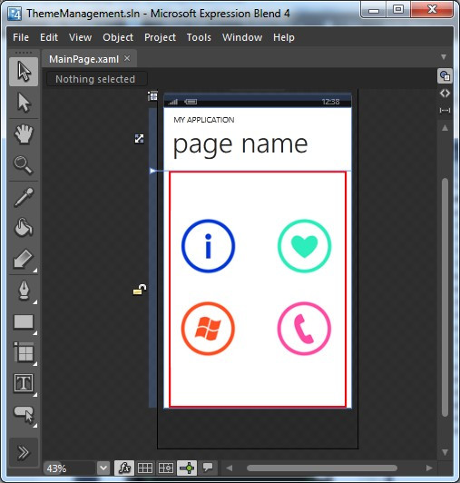Select the Selection arrow tool
460x483 pixels.
click(x=24, y=72)
